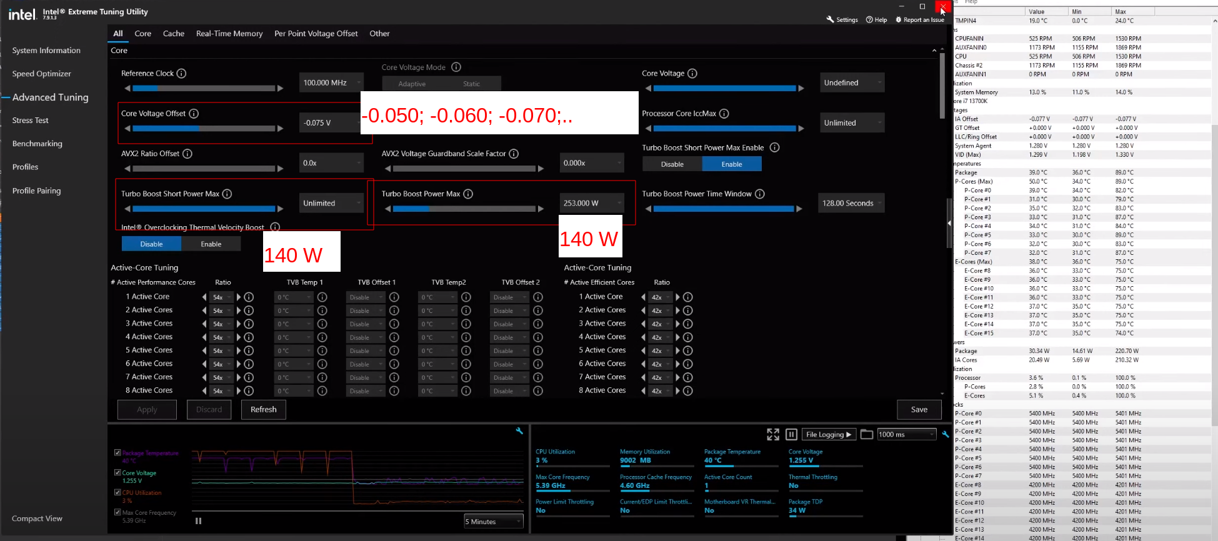Screen dimensions: 1218x541
Task: Open graph panel wrench settings
Action: 519,431
